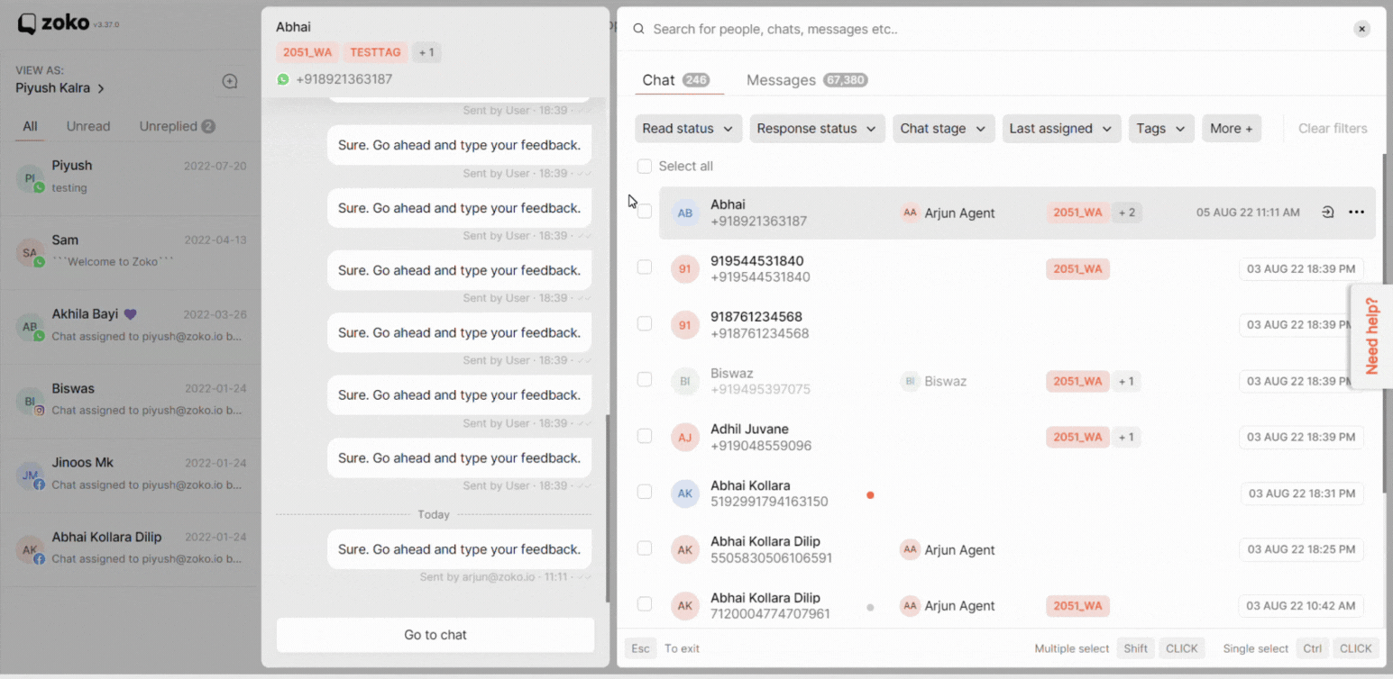Select the Unreplied conversations tab
1393x679 pixels.
[x=177, y=126]
